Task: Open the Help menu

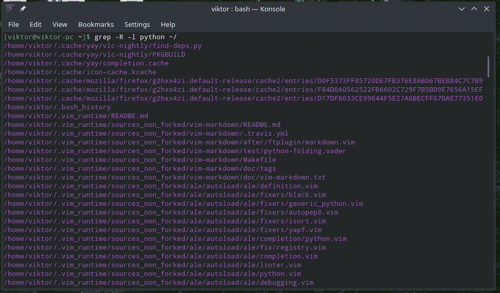Action: [168, 25]
